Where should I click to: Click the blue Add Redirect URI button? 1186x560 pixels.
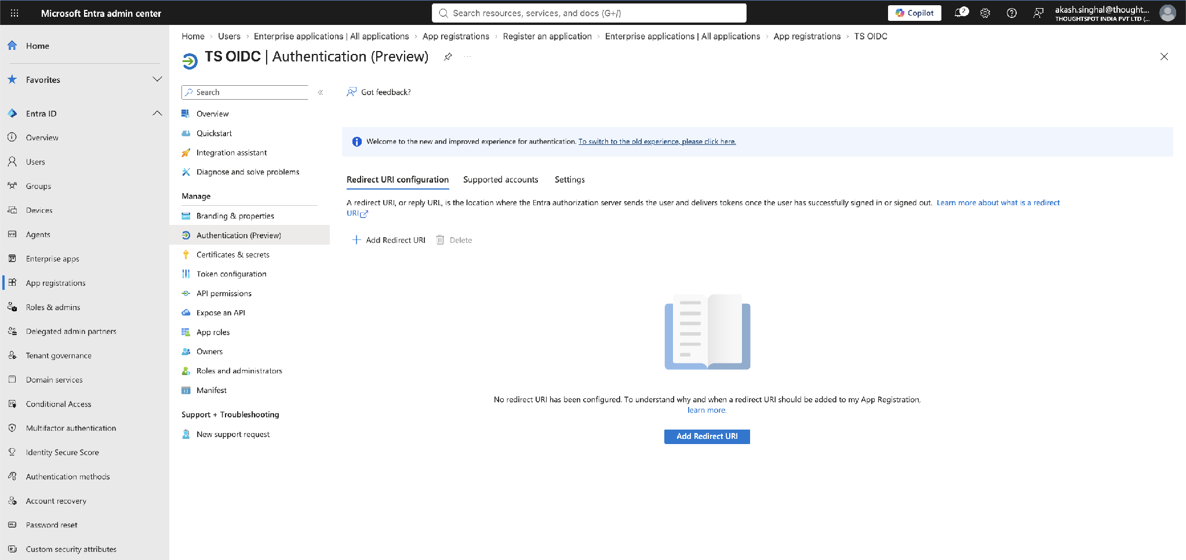pyautogui.click(x=707, y=437)
